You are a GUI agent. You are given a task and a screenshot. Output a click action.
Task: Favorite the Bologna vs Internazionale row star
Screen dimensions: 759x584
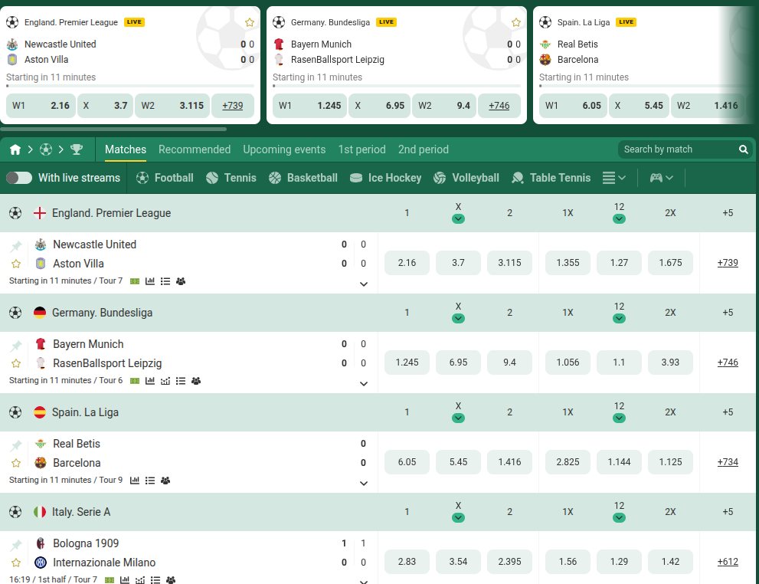tap(16, 563)
